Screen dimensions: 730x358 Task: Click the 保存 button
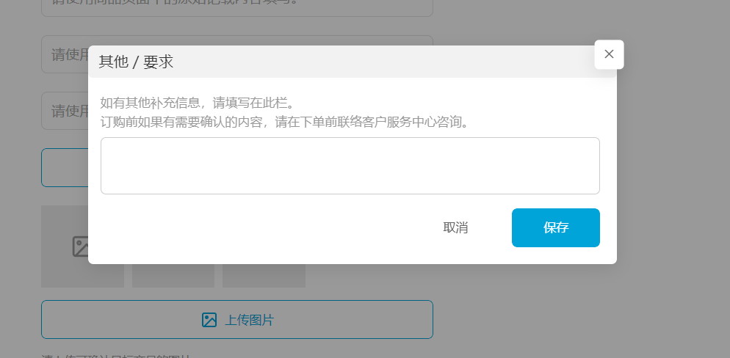pyautogui.click(x=555, y=228)
